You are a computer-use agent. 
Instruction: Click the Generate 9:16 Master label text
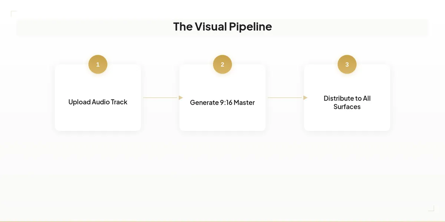point(222,102)
